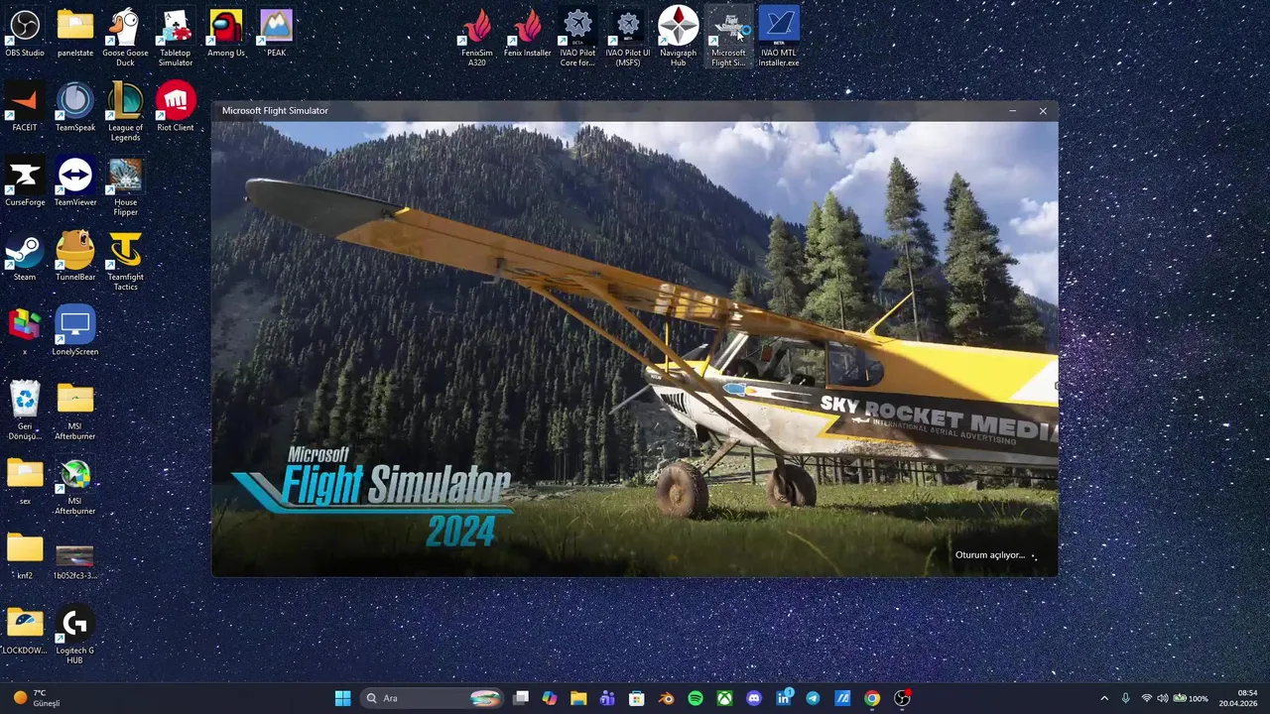This screenshot has width=1270, height=714.
Task: Open File Explorer from the taskbar
Action: click(578, 698)
